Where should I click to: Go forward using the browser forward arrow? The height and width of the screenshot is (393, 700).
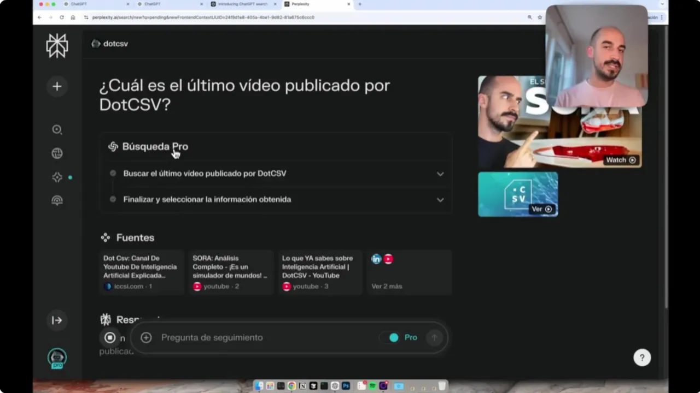[50, 17]
